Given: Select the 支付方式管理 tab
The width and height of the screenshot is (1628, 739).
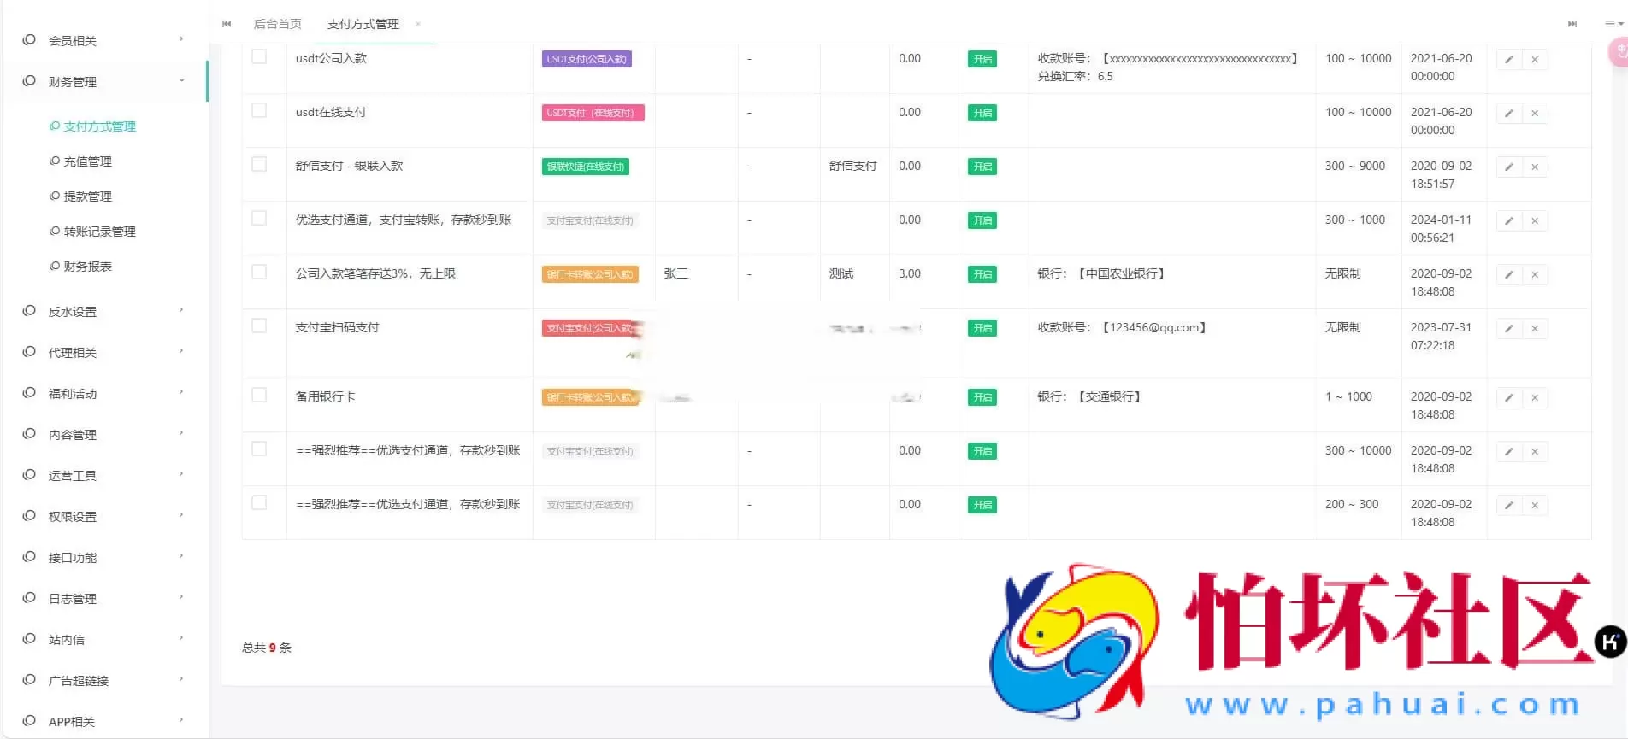Looking at the screenshot, I should (x=363, y=24).
